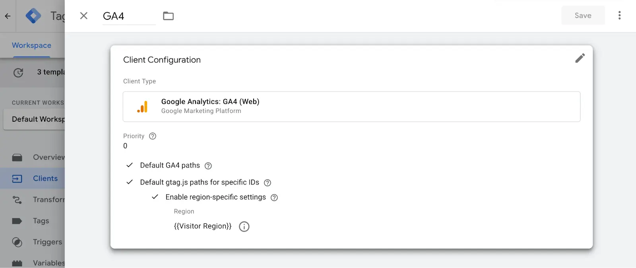Click the info icon beside {{Visitor Region}}
This screenshot has width=636, height=268.
click(x=244, y=227)
